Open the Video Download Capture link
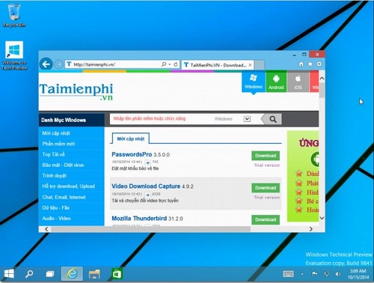Image resolution: width=374 pixels, height=283 pixels. pos(146,186)
